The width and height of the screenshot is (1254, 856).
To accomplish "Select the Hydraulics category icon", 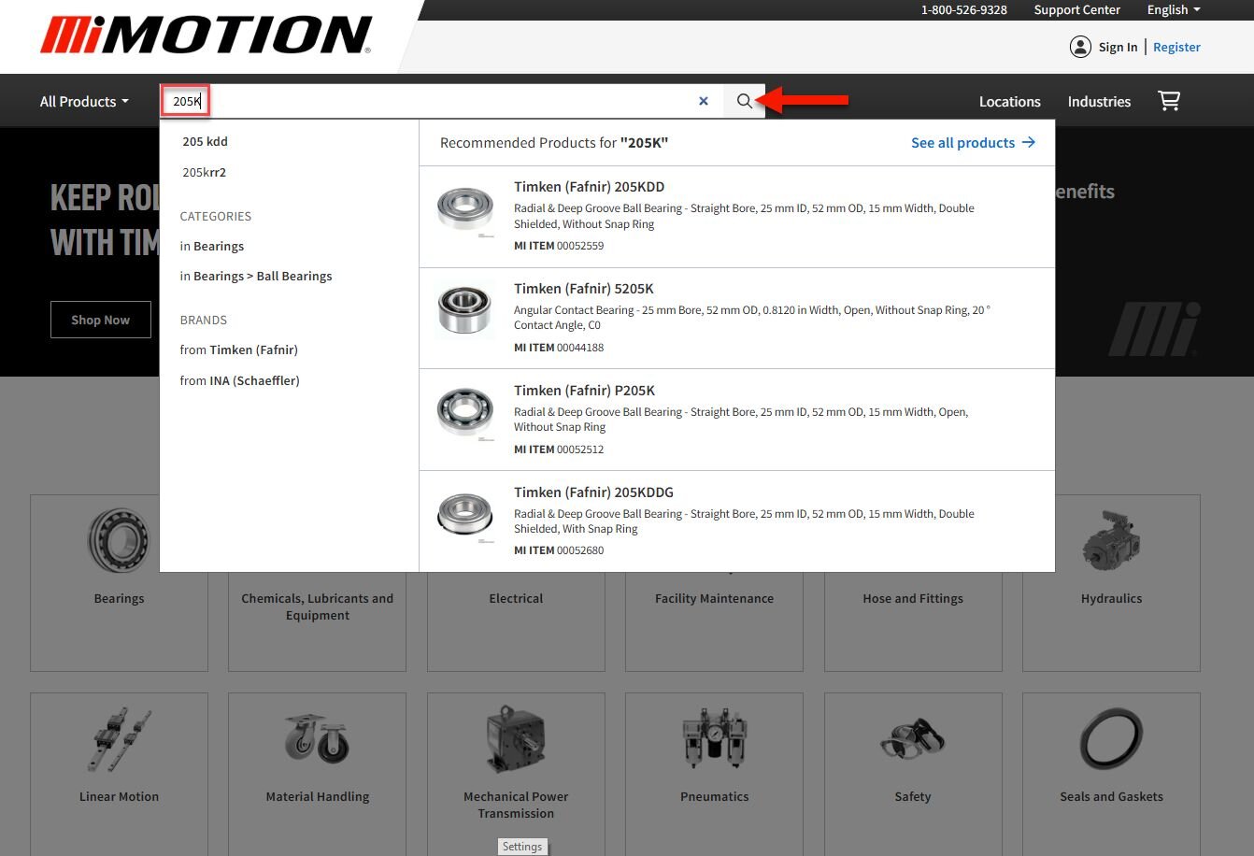I will 1111,542.
